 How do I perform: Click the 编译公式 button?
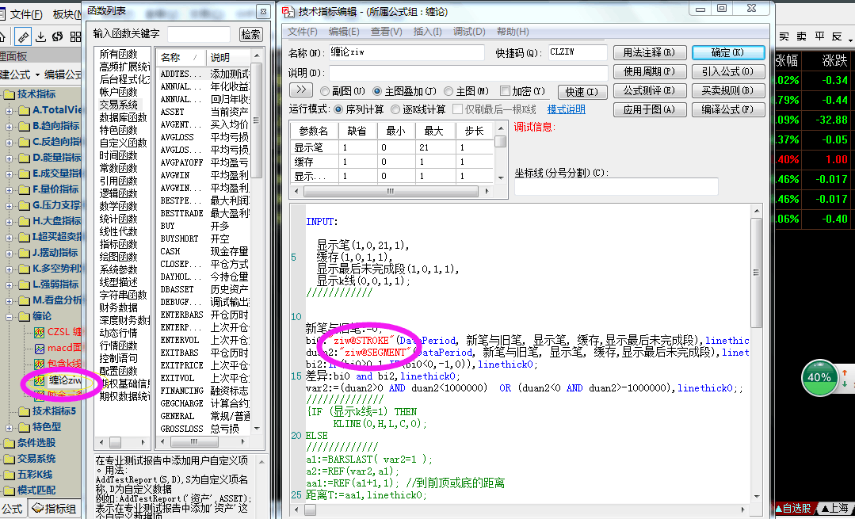pyautogui.click(x=727, y=109)
